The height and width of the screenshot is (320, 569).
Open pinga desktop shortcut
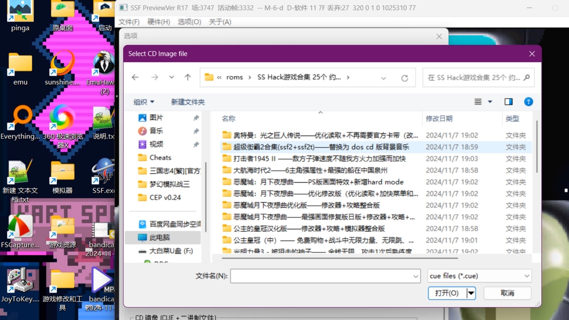pyautogui.click(x=20, y=15)
